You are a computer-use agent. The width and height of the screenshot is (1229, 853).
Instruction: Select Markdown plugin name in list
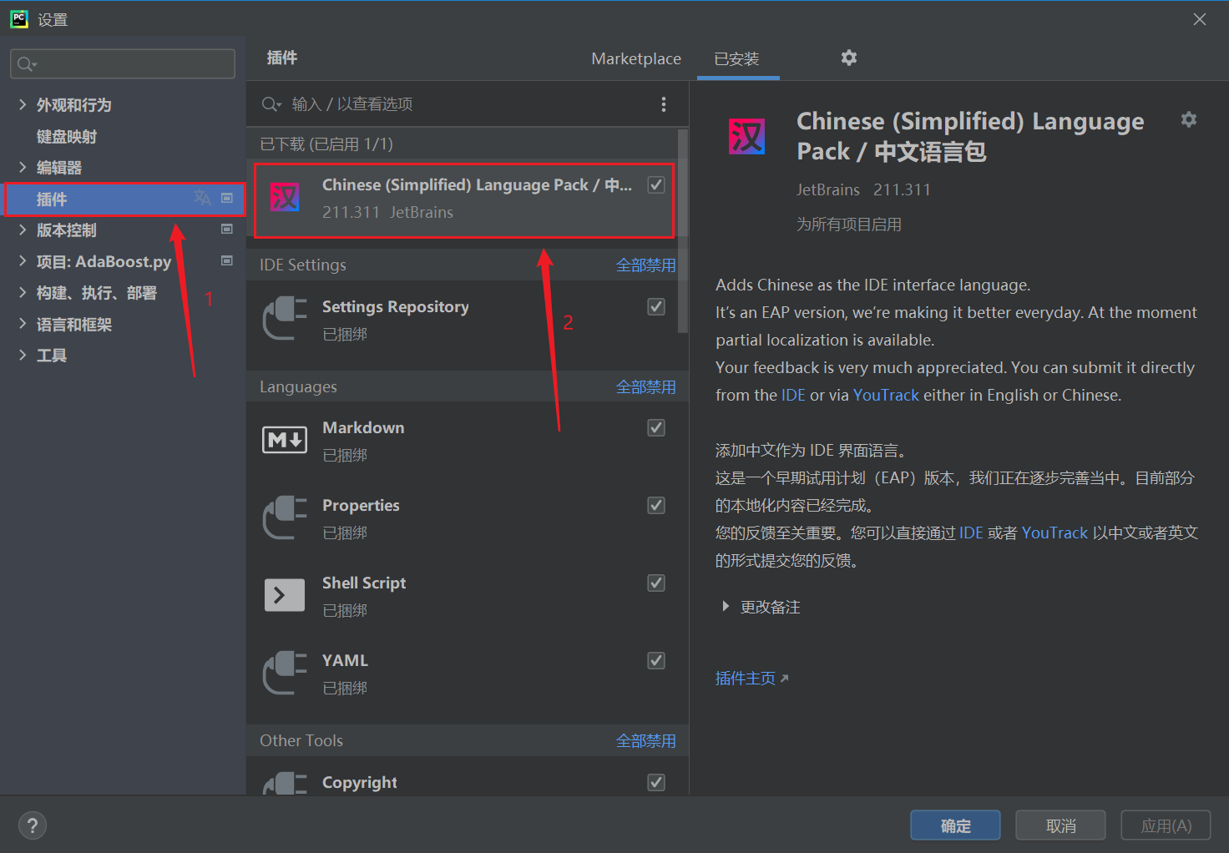click(x=363, y=427)
